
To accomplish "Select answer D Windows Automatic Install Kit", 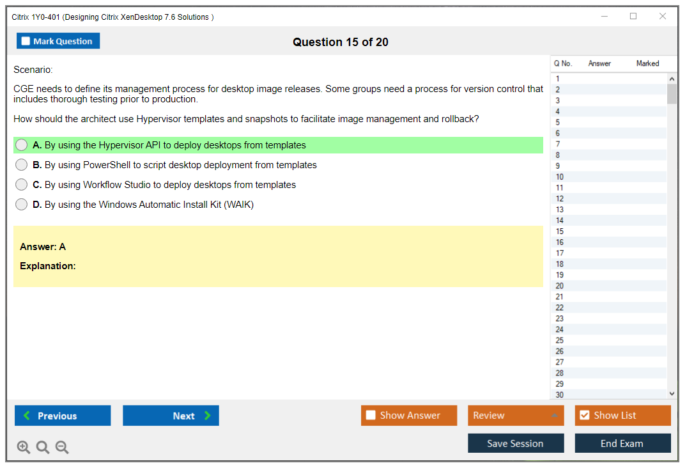I will tap(22, 205).
